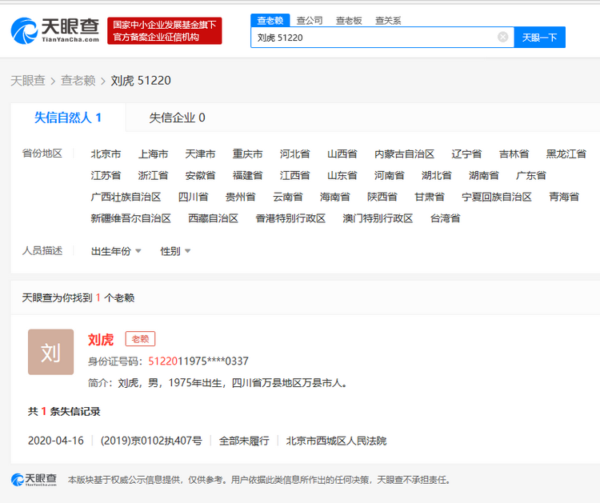Switch to the 查公司 search tab
The width and height of the screenshot is (600, 503).
tap(309, 20)
